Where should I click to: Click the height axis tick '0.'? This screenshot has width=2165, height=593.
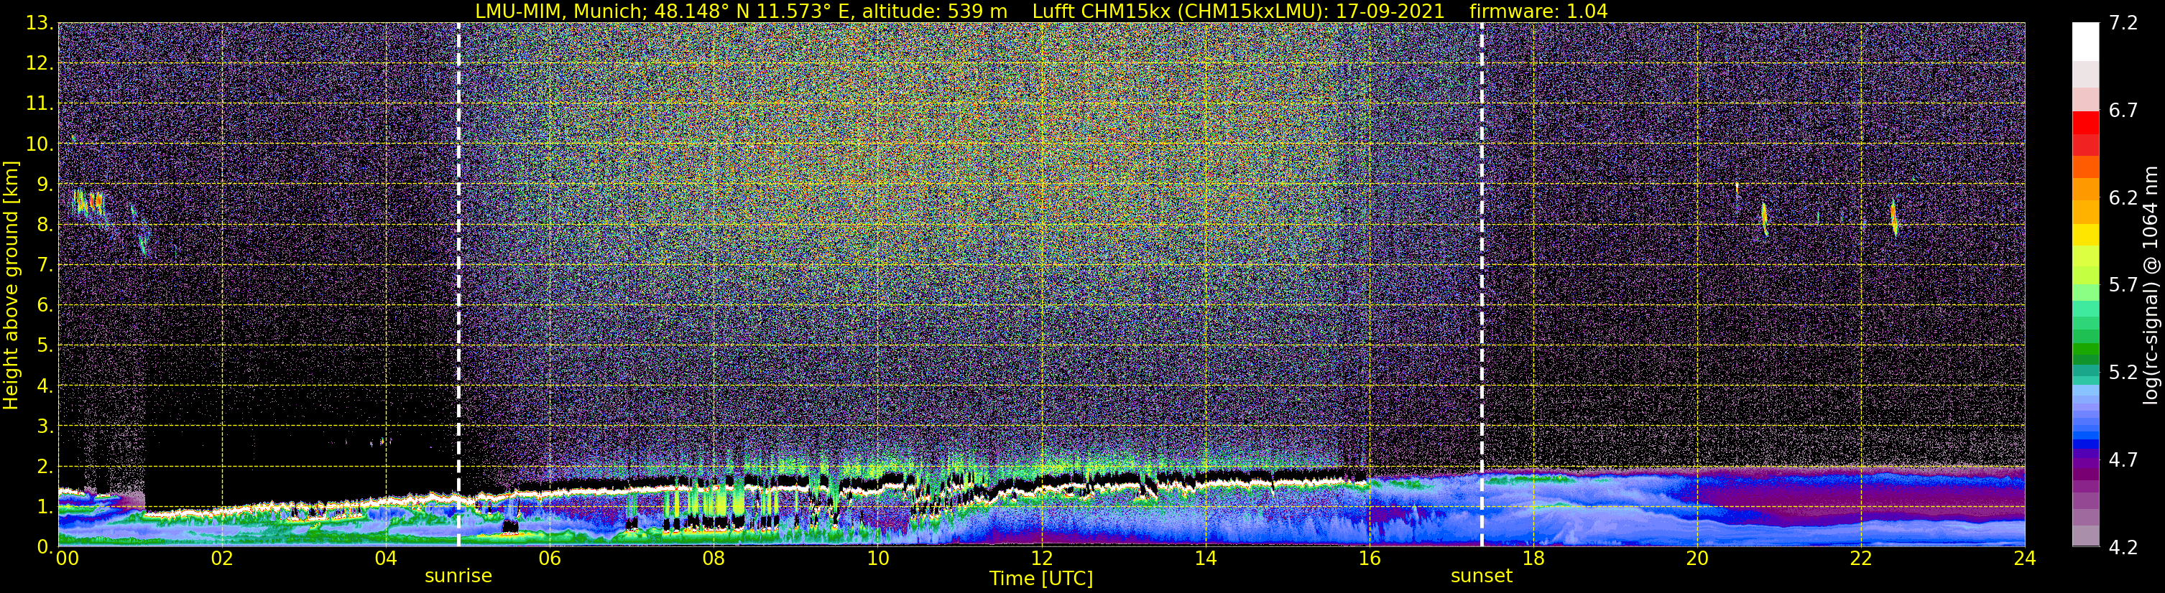tap(45, 547)
